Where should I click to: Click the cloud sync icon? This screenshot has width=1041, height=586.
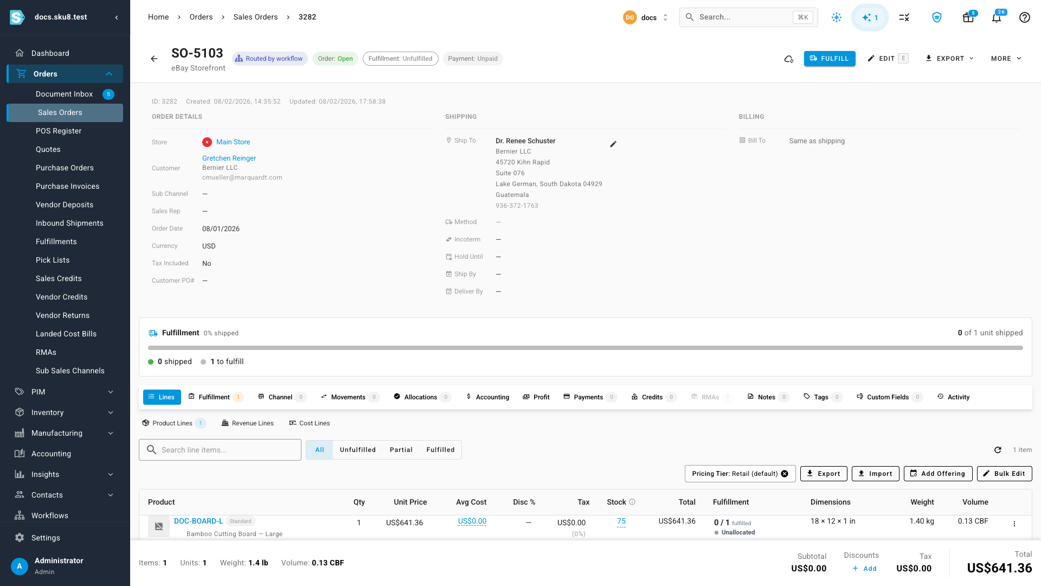pyautogui.click(x=789, y=59)
